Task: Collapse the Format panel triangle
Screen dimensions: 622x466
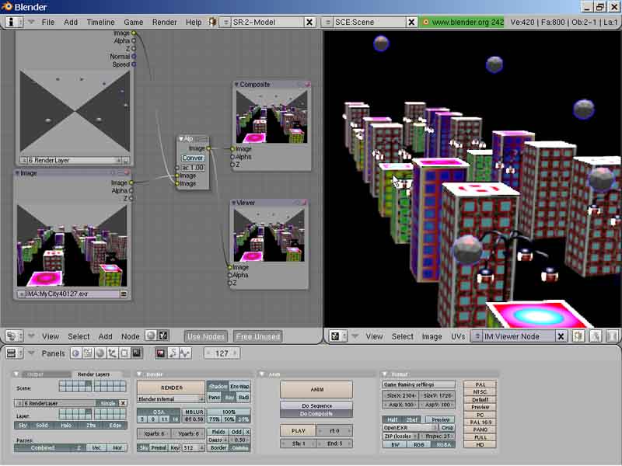Action: pyautogui.click(x=384, y=374)
